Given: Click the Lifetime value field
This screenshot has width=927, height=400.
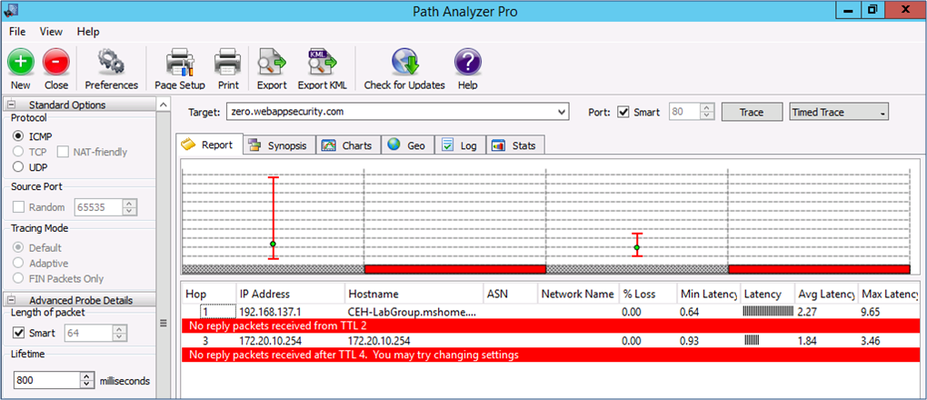Looking at the screenshot, I should coord(47,380).
